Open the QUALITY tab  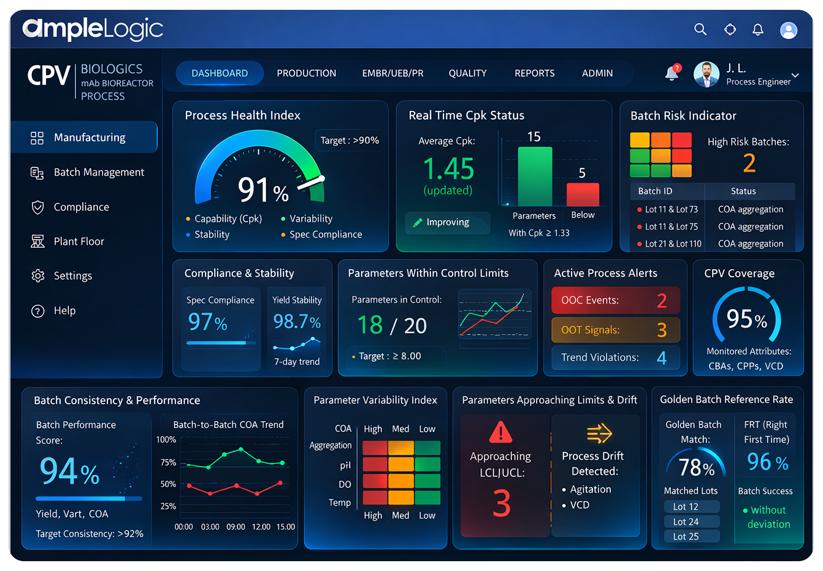467,73
